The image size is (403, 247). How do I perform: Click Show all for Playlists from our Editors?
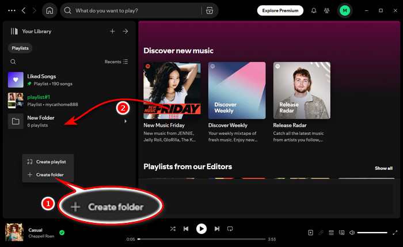tap(383, 168)
